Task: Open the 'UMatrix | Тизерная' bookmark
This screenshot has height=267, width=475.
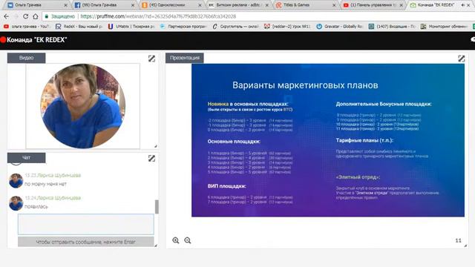Action: pos(131,27)
